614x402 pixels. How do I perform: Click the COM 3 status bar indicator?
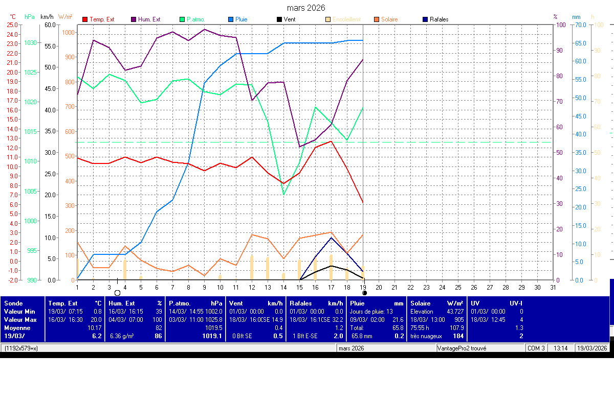point(536,348)
